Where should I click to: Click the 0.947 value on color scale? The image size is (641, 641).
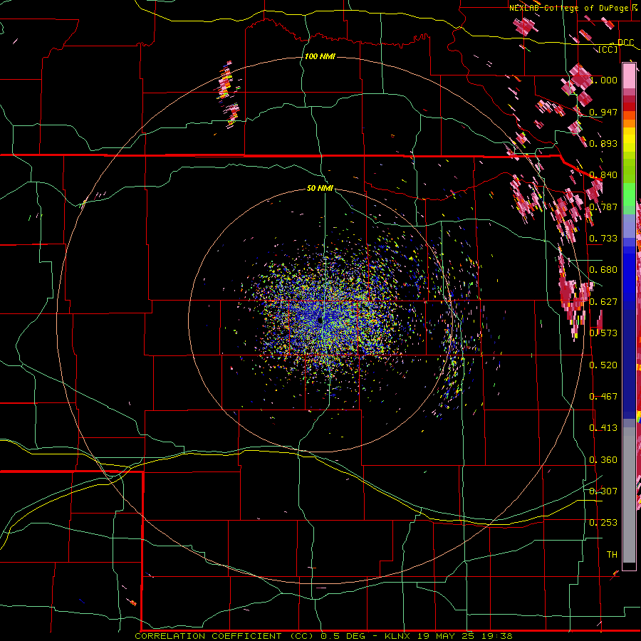(x=603, y=112)
